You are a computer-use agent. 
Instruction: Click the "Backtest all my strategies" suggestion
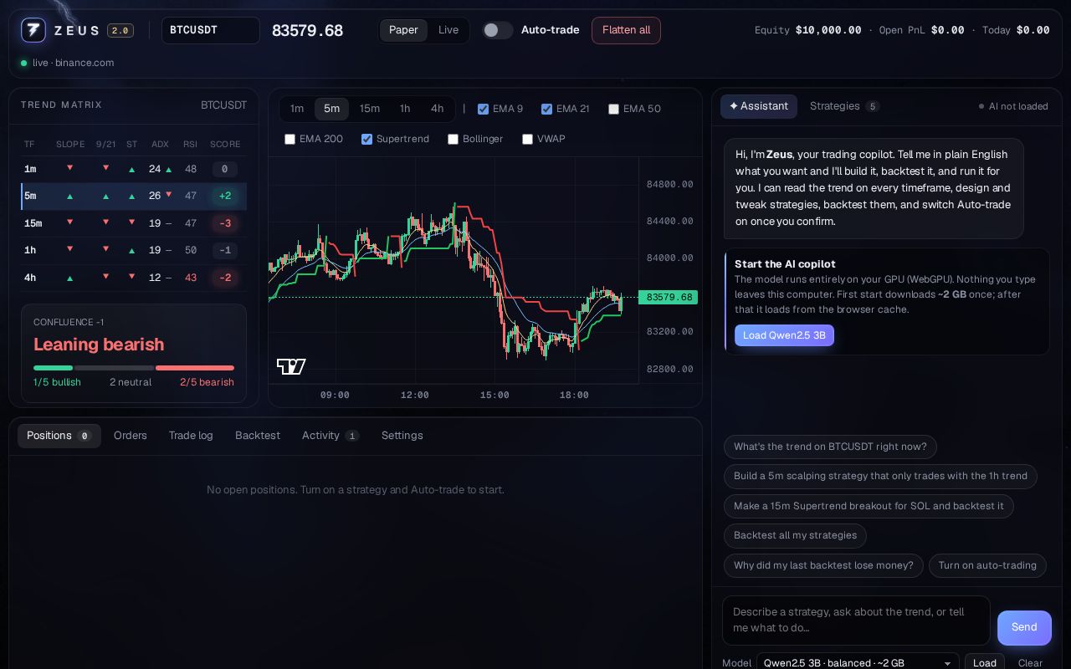click(x=795, y=535)
